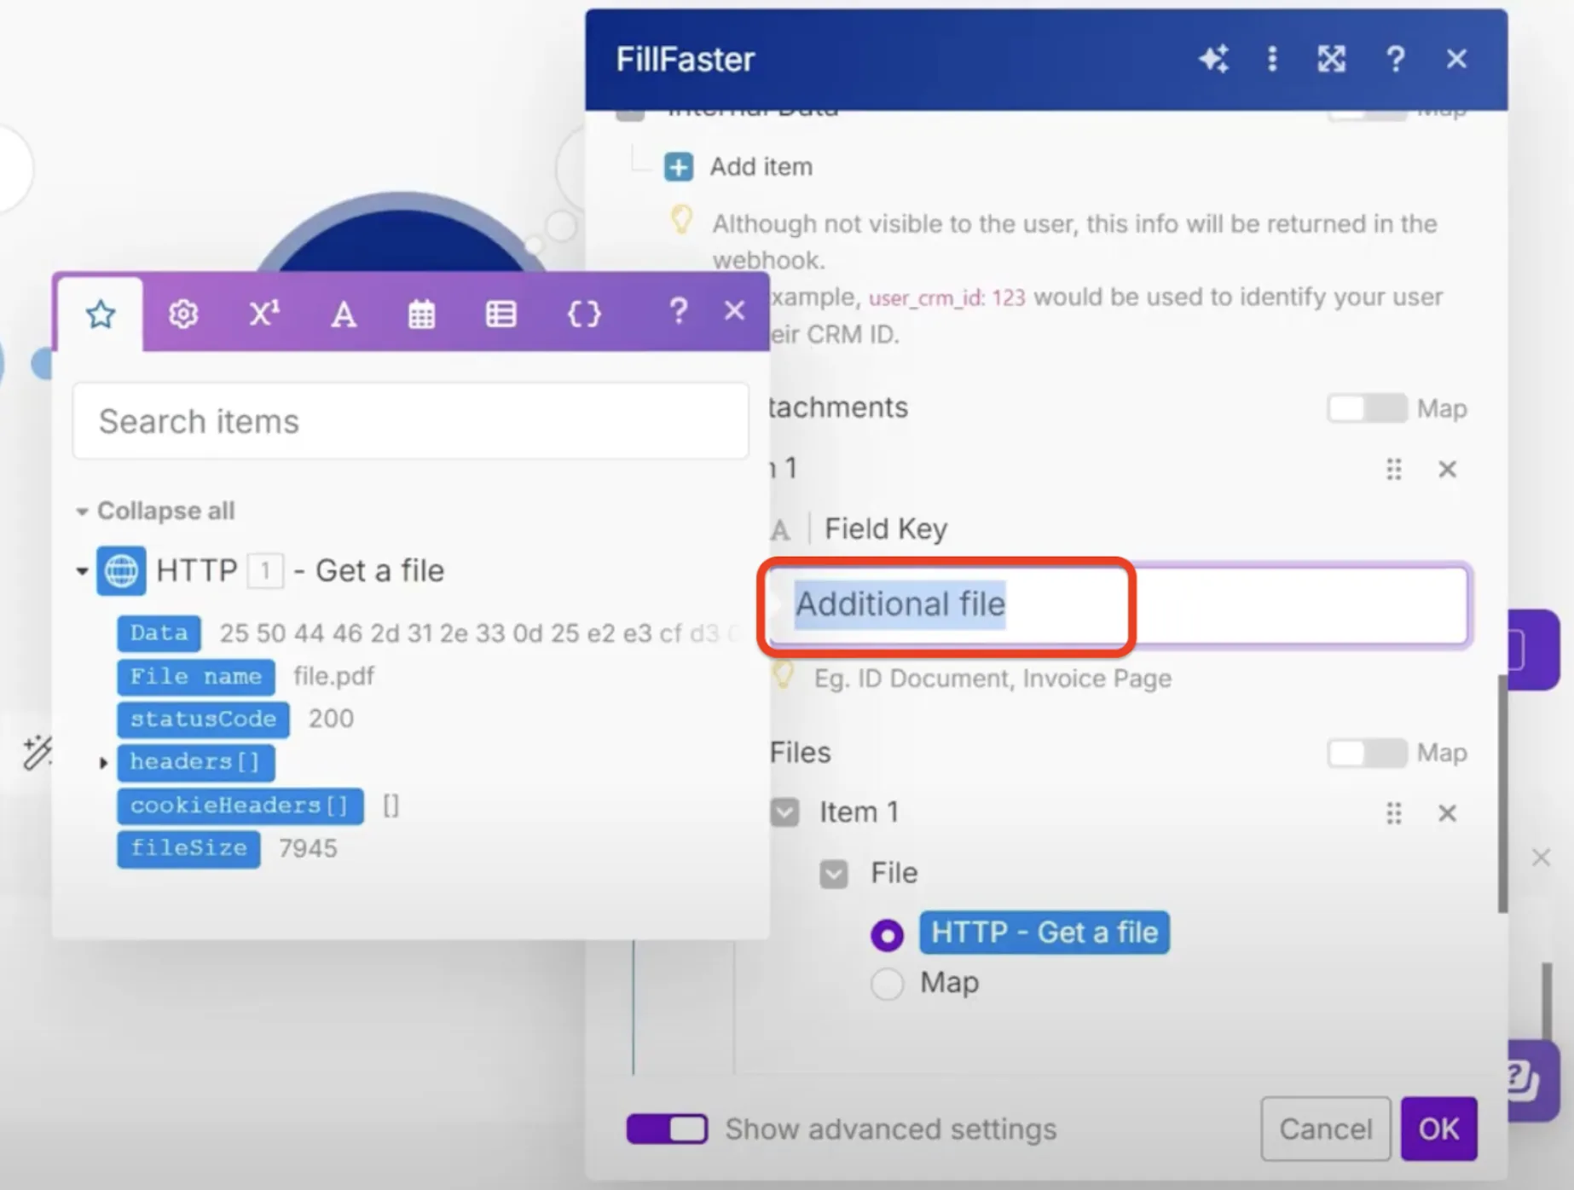Select the Data variable pill

click(x=159, y=633)
